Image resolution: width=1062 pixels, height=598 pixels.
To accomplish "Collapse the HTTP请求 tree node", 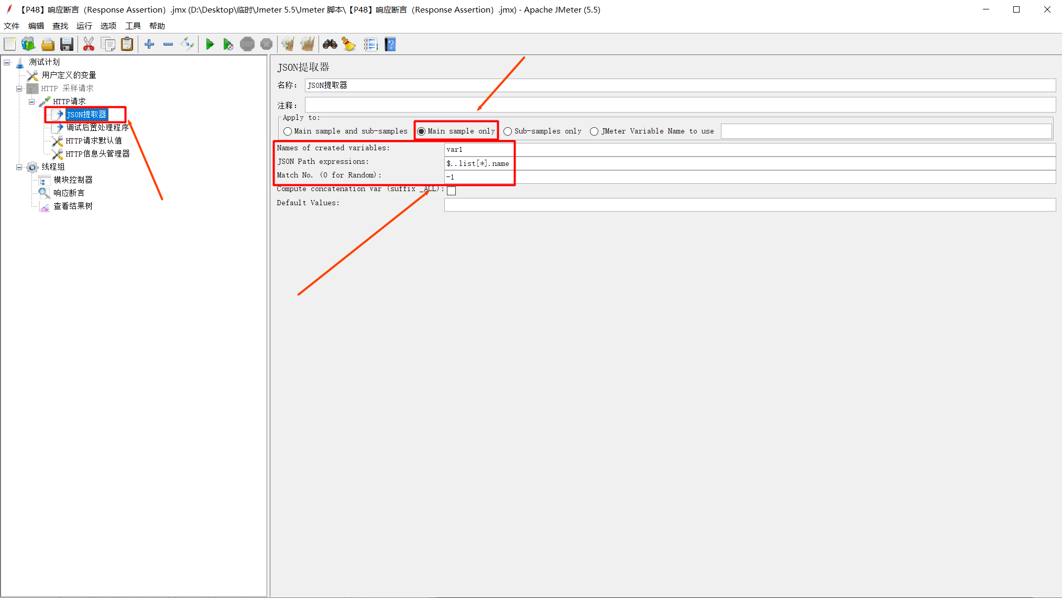I will 32,102.
